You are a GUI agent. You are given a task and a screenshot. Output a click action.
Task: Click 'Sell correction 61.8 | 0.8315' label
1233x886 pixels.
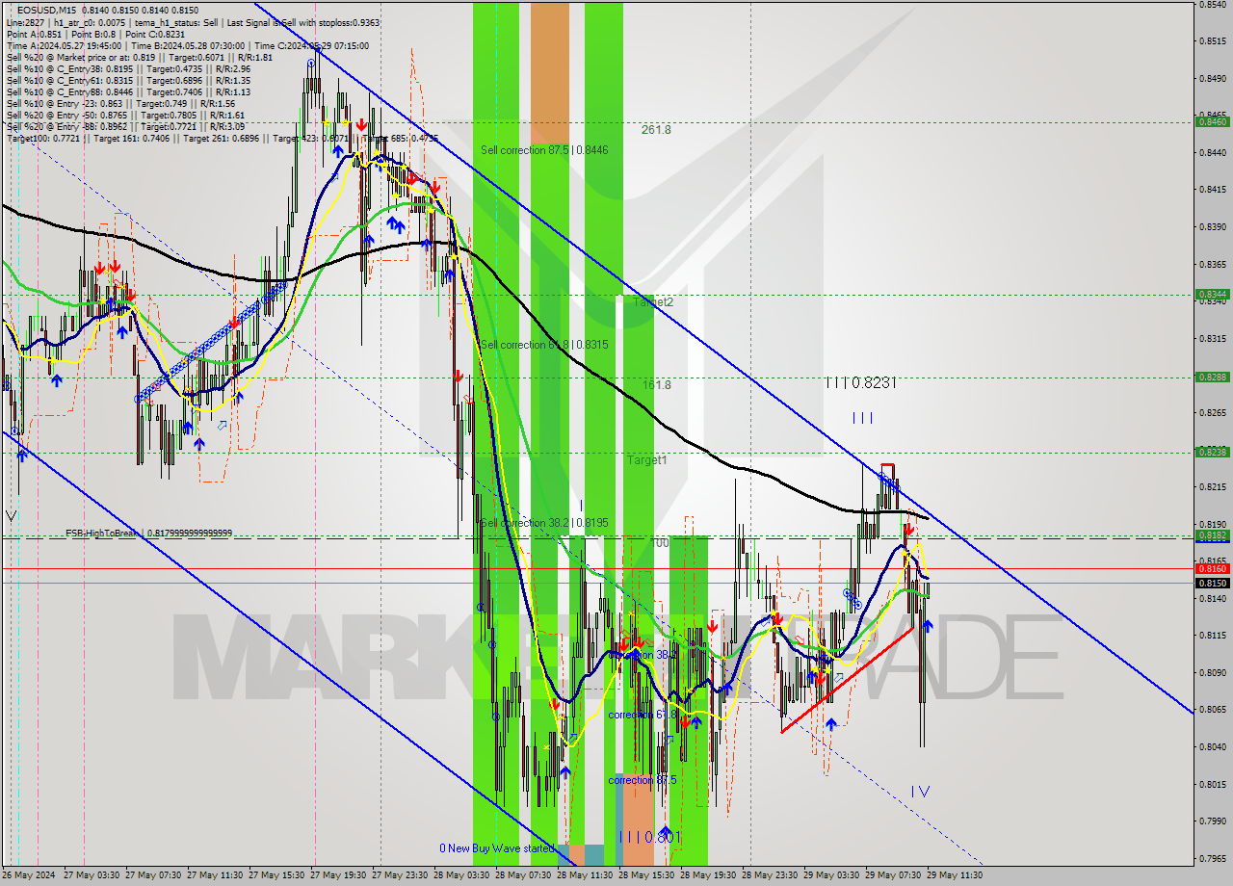tap(544, 345)
